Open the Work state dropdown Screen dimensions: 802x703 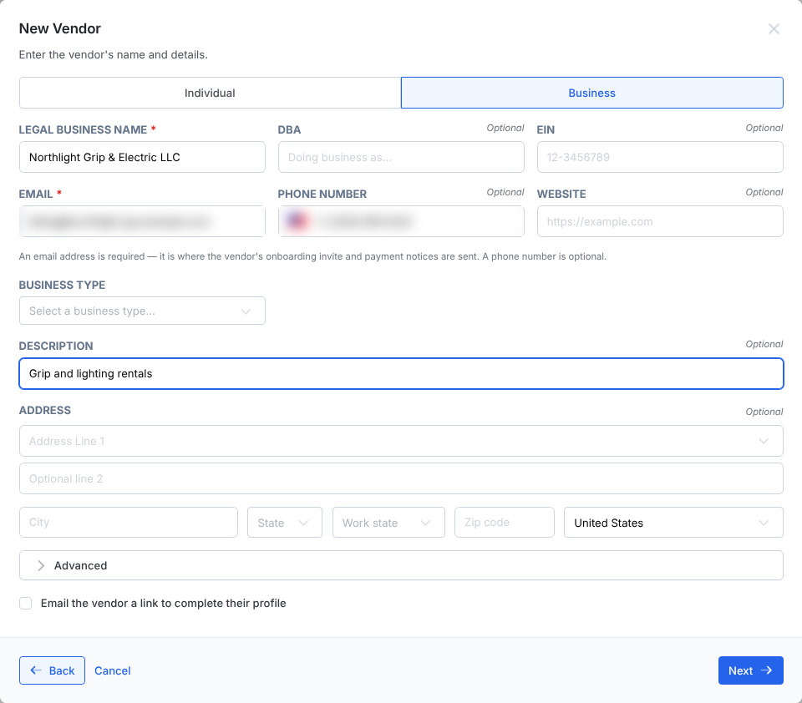tap(388, 523)
